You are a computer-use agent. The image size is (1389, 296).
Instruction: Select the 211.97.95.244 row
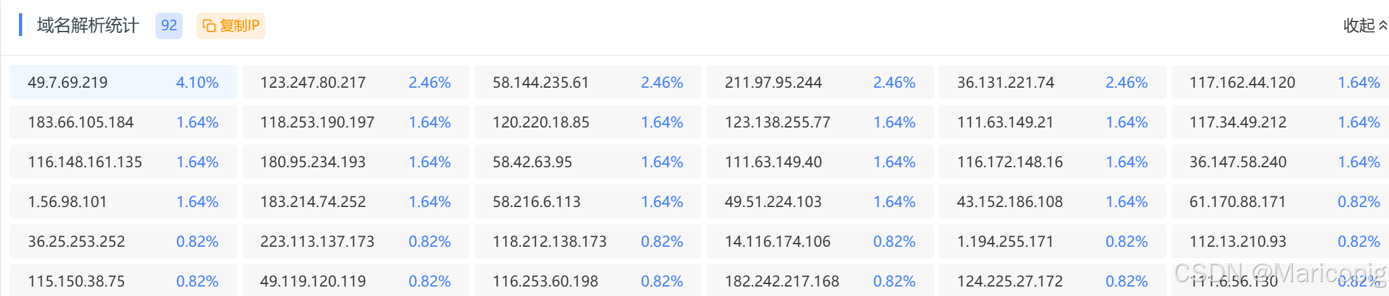821,82
